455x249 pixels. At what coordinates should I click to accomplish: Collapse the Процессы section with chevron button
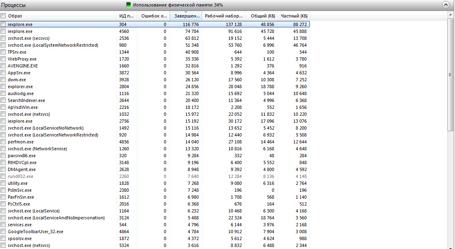(x=445, y=5)
